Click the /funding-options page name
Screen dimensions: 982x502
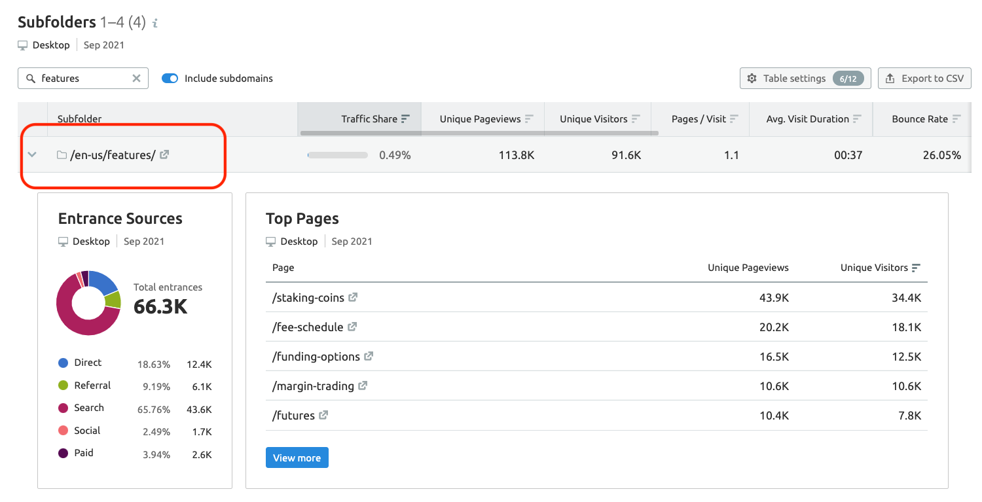[316, 357]
